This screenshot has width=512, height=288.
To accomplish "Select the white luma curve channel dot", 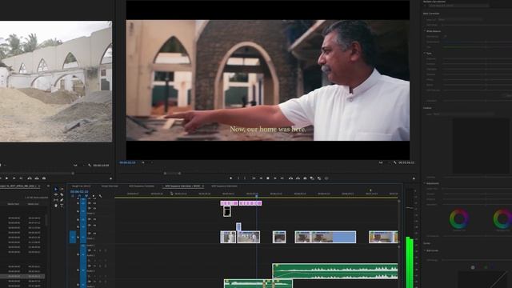I will pyautogui.click(x=473, y=267).
